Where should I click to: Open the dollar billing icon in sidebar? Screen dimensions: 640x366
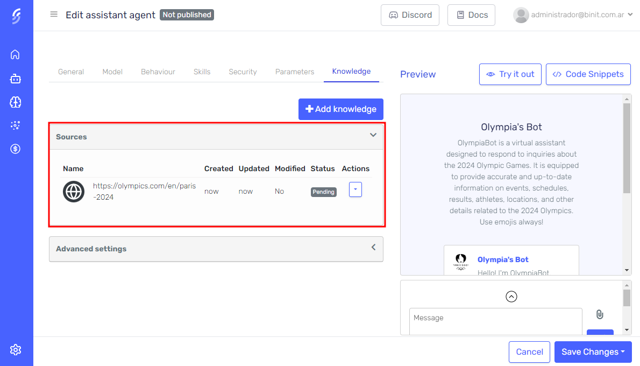15,149
